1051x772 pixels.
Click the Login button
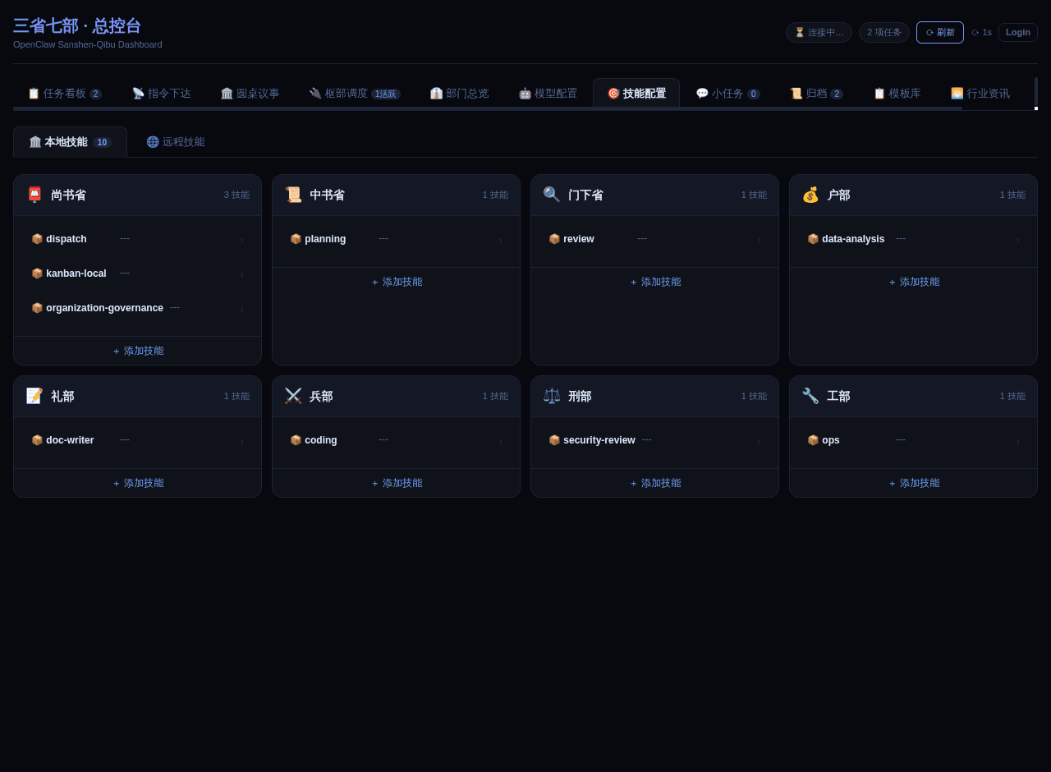[x=1017, y=32]
